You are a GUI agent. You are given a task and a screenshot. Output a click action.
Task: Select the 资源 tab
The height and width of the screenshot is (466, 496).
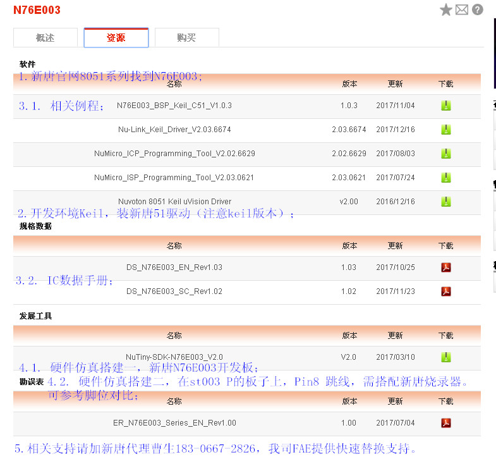(116, 38)
